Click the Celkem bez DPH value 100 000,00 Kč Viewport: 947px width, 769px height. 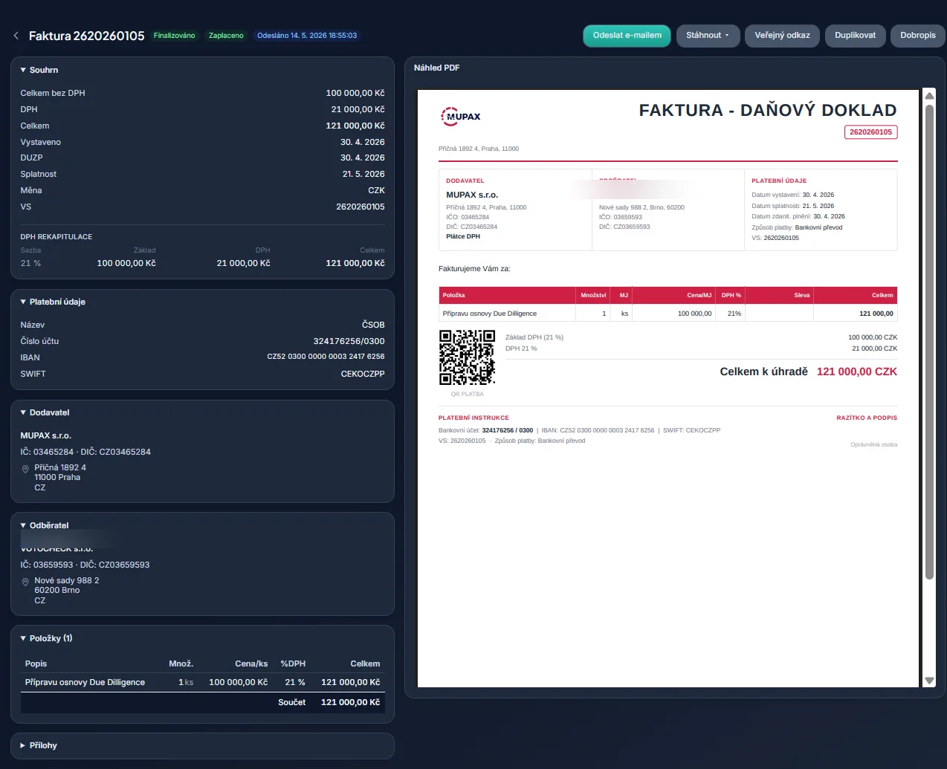tap(355, 93)
